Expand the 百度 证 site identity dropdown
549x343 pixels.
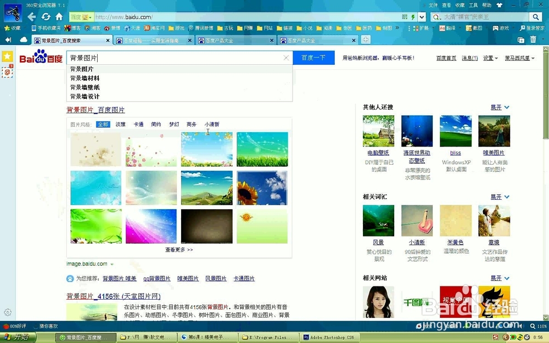tap(81, 17)
